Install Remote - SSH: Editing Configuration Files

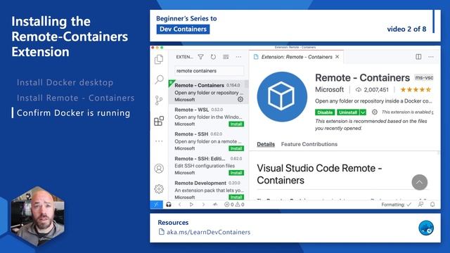(x=236, y=173)
